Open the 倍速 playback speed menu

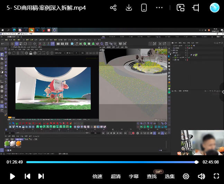click(97, 176)
